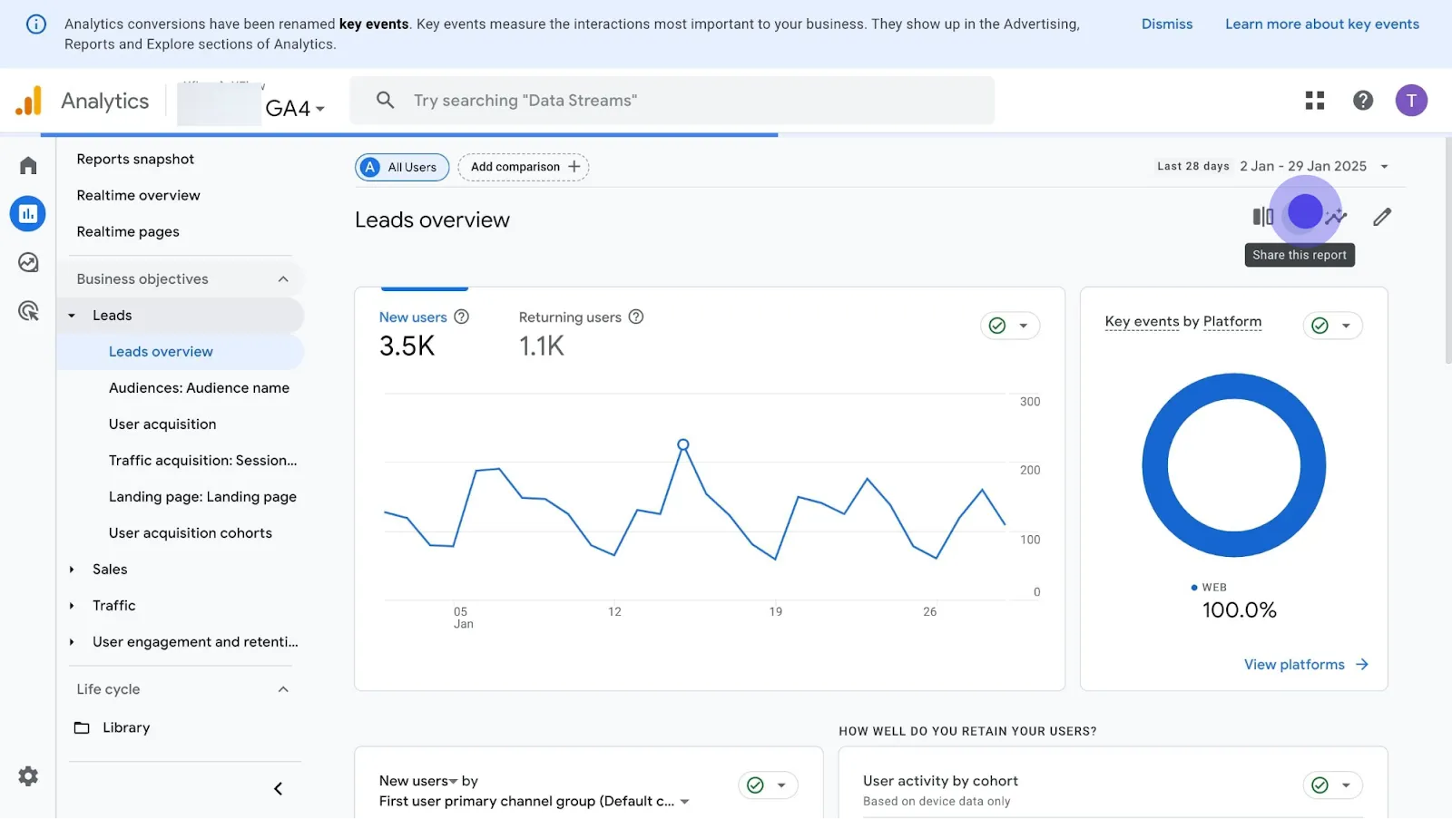Click the WEB legend item under the donut
This screenshot has height=819, width=1452.
[x=1209, y=588]
